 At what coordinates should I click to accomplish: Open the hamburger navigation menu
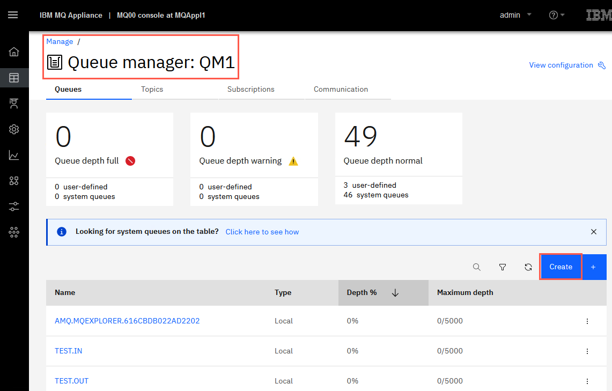(13, 15)
